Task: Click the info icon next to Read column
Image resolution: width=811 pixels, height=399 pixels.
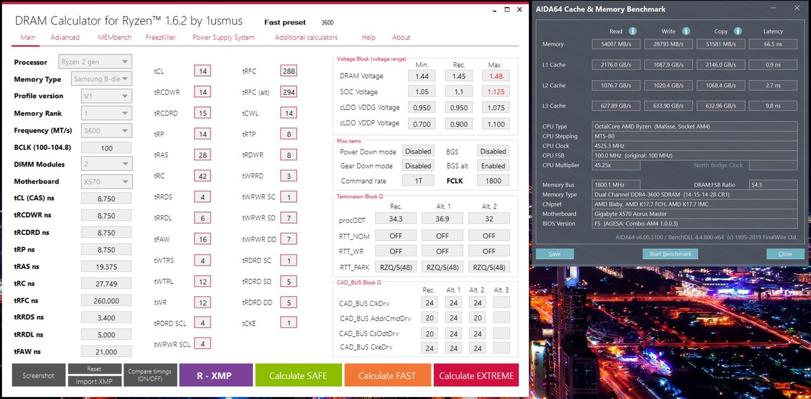Action: (632, 31)
